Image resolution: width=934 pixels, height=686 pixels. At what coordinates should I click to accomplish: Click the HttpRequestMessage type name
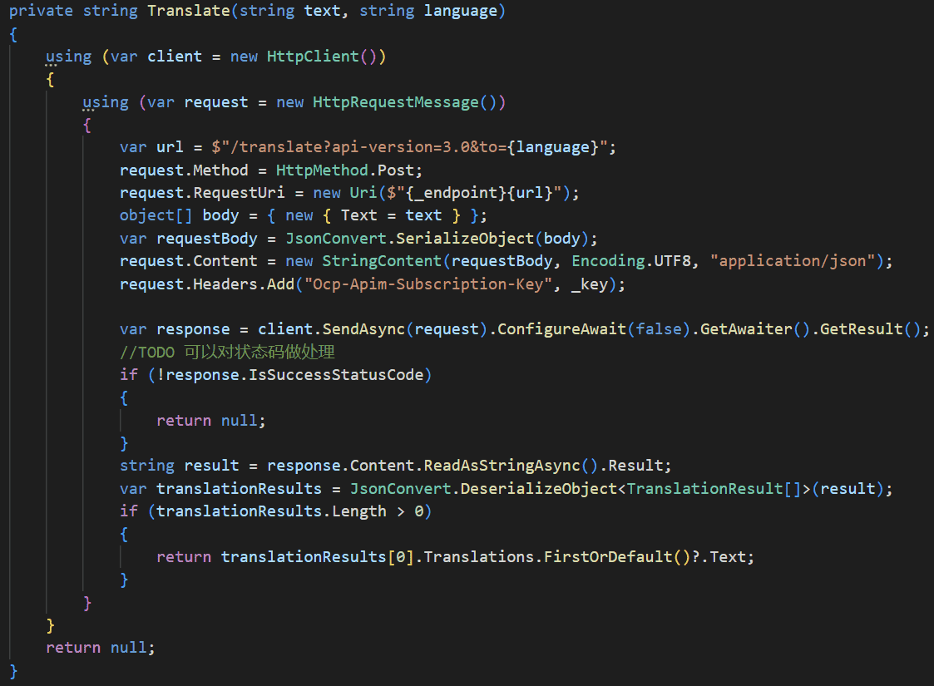(395, 102)
